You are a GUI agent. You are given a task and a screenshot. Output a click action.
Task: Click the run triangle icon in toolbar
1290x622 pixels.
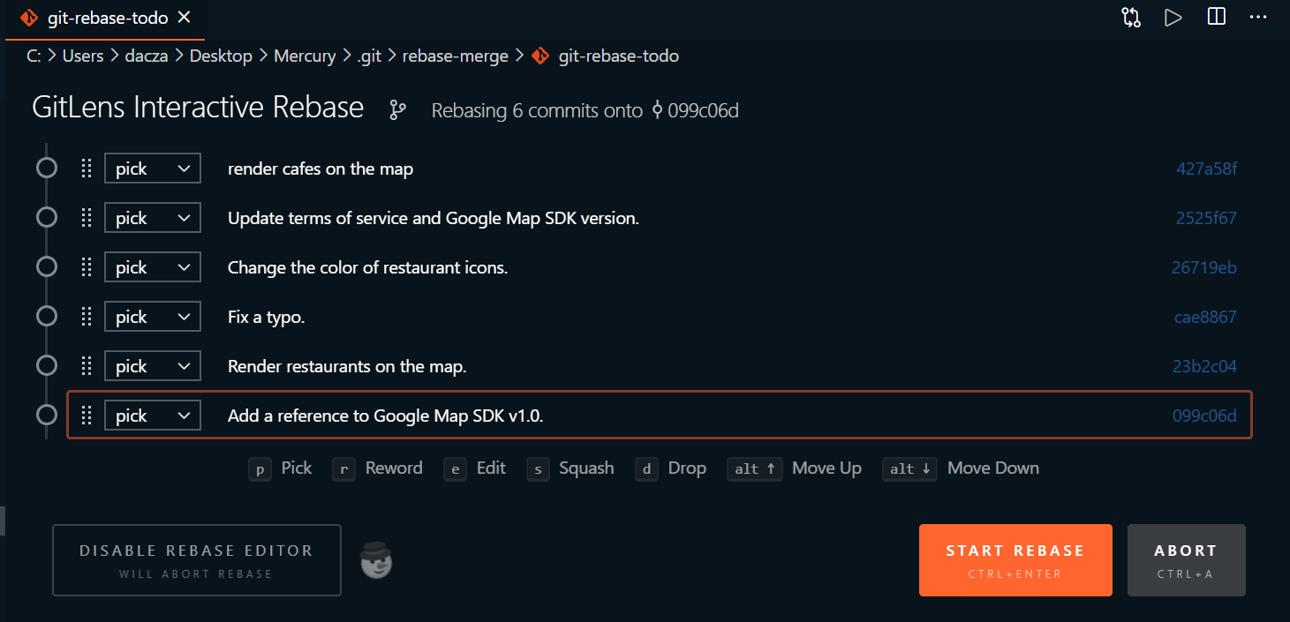pos(1173,18)
